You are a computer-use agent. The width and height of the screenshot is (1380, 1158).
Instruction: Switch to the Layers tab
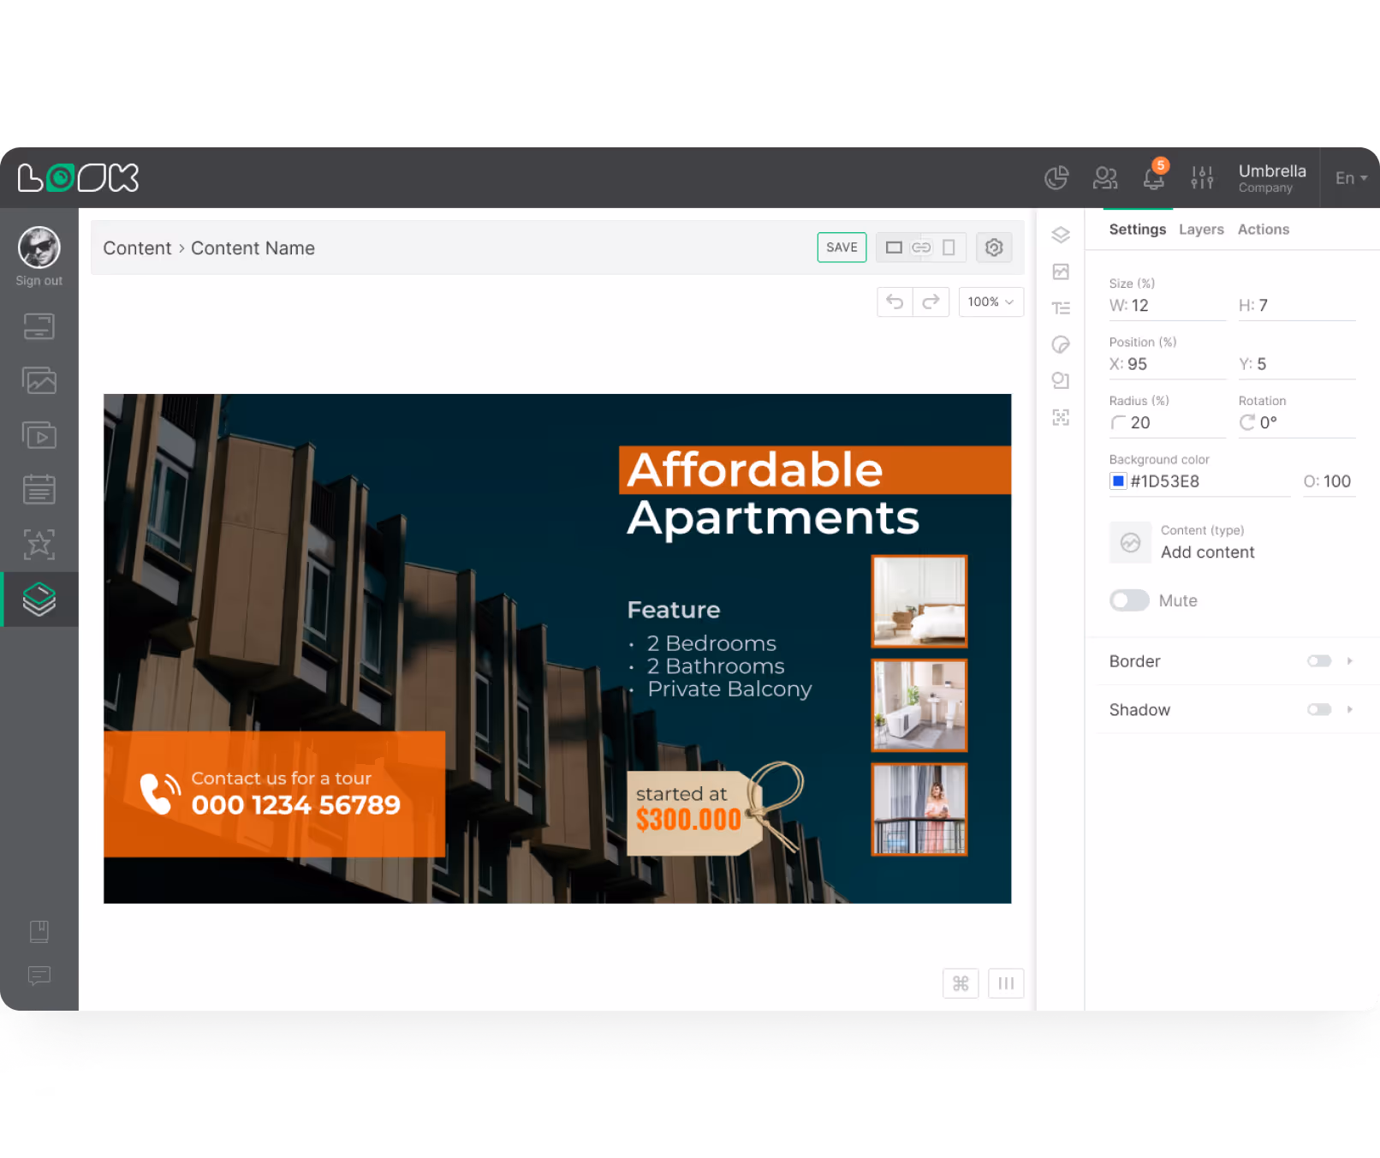coord(1201,229)
